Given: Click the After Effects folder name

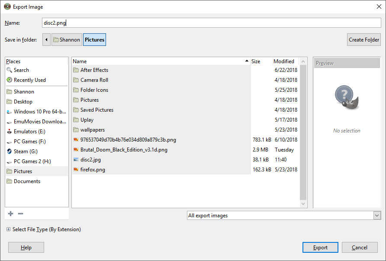Looking at the screenshot, I should [94, 70].
